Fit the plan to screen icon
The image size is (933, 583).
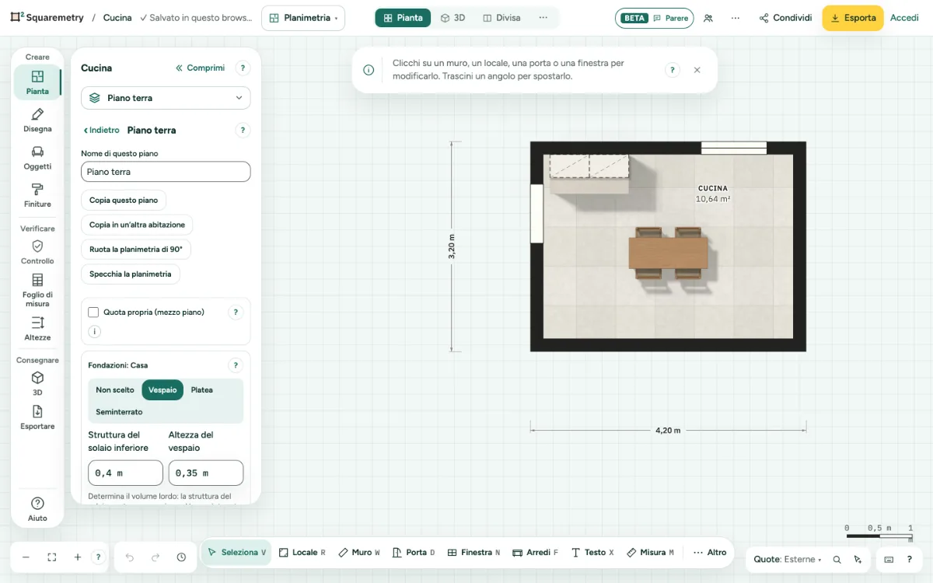52,557
